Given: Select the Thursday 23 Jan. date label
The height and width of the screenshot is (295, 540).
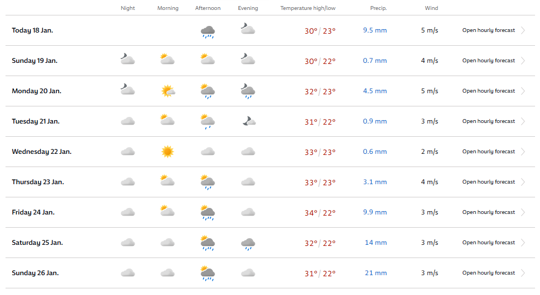Looking at the screenshot, I should pos(38,182).
